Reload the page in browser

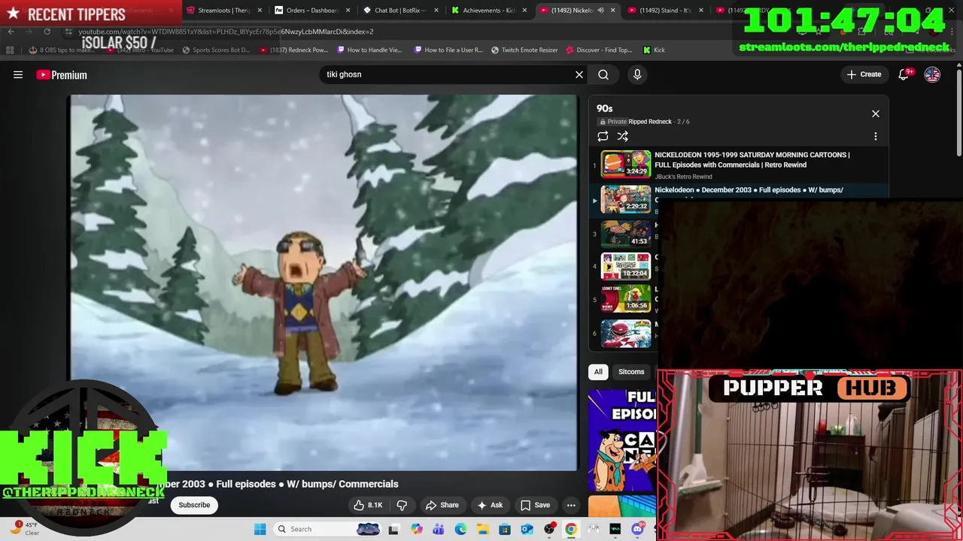tap(47, 32)
